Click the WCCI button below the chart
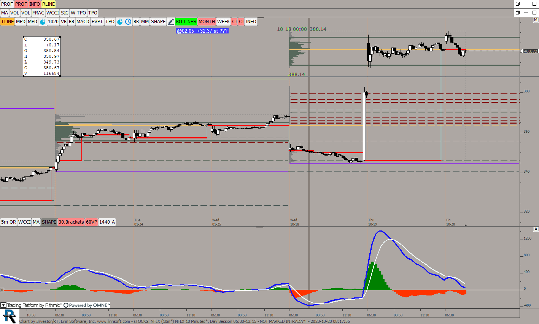The image size is (539, 324). coord(25,222)
